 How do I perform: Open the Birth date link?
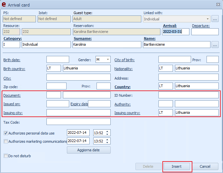12,60
